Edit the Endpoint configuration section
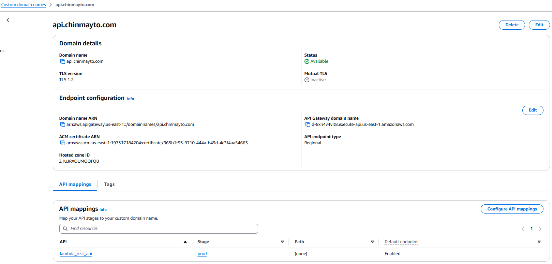This screenshot has width=552, height=264. (x=533, y=110)
